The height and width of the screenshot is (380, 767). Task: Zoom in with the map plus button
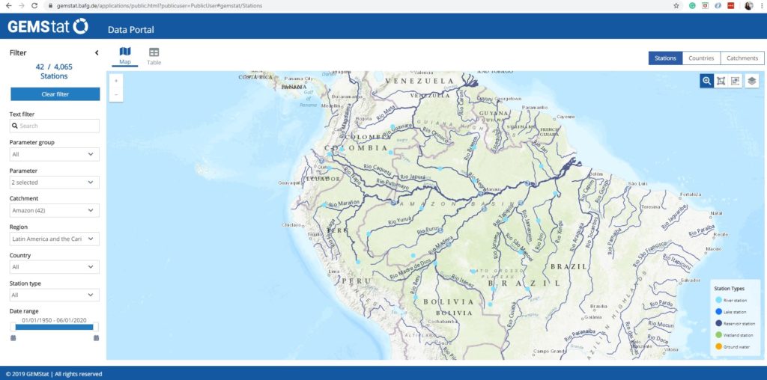click(116, 81)
